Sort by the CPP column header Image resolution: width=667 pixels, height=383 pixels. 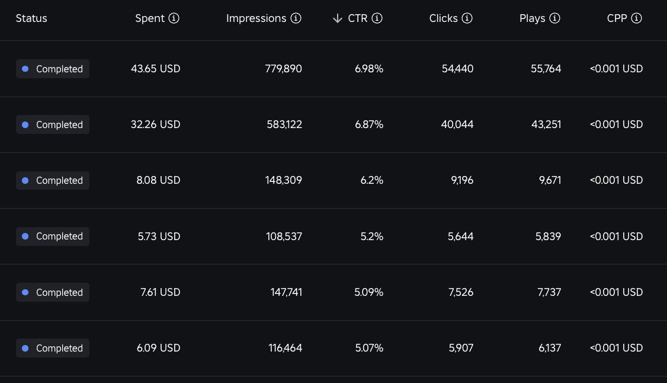coord(617,18)
